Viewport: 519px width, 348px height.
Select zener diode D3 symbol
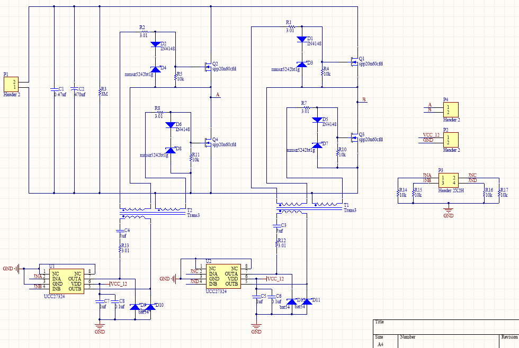pos(302,65)
